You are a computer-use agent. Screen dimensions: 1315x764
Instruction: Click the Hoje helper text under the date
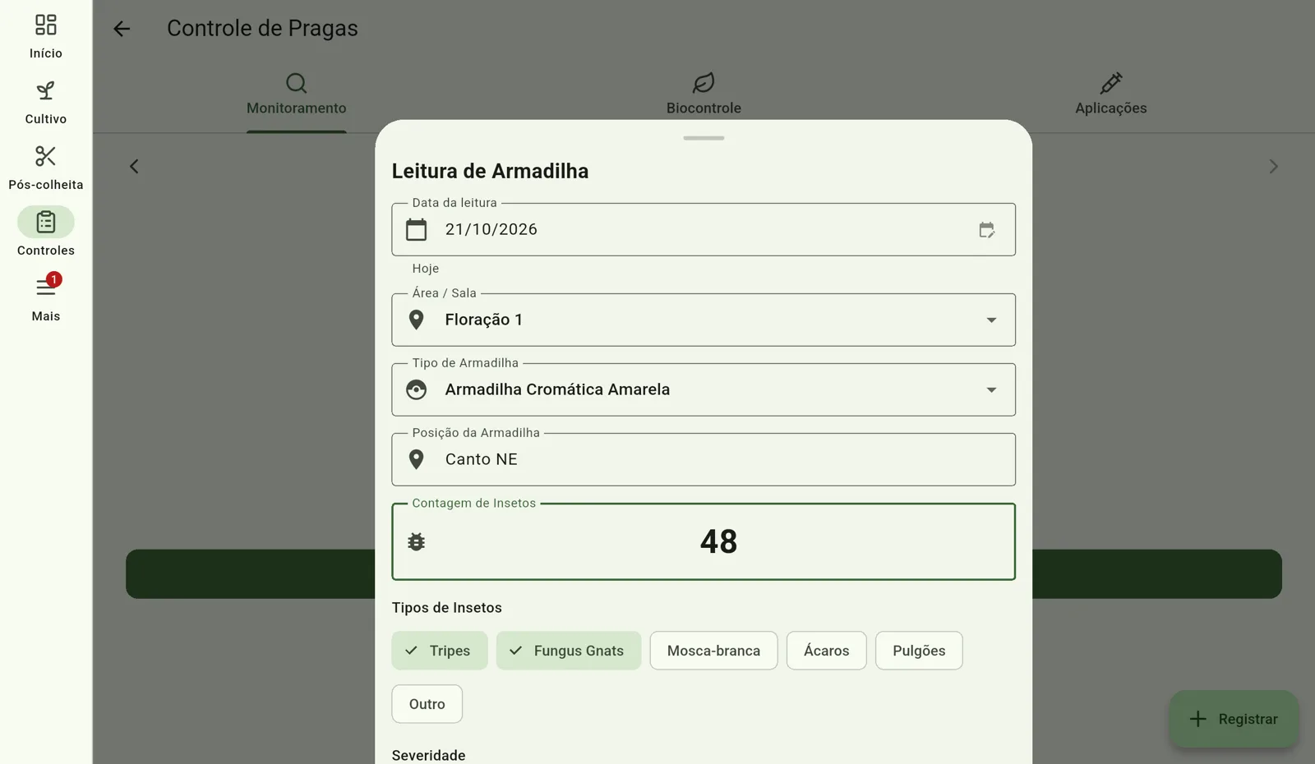pos(426,269)
